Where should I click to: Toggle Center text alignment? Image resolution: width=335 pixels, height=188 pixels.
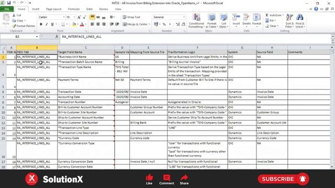tap(98, 25)
